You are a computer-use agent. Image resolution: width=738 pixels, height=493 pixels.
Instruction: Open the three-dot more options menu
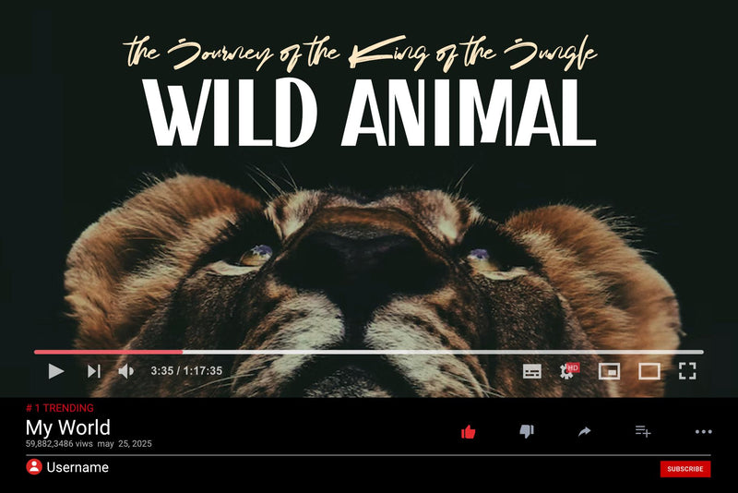[x=704, y=432]
